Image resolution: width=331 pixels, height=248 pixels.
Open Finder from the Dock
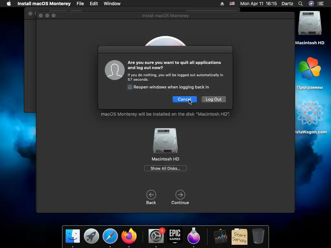point(73,236)
